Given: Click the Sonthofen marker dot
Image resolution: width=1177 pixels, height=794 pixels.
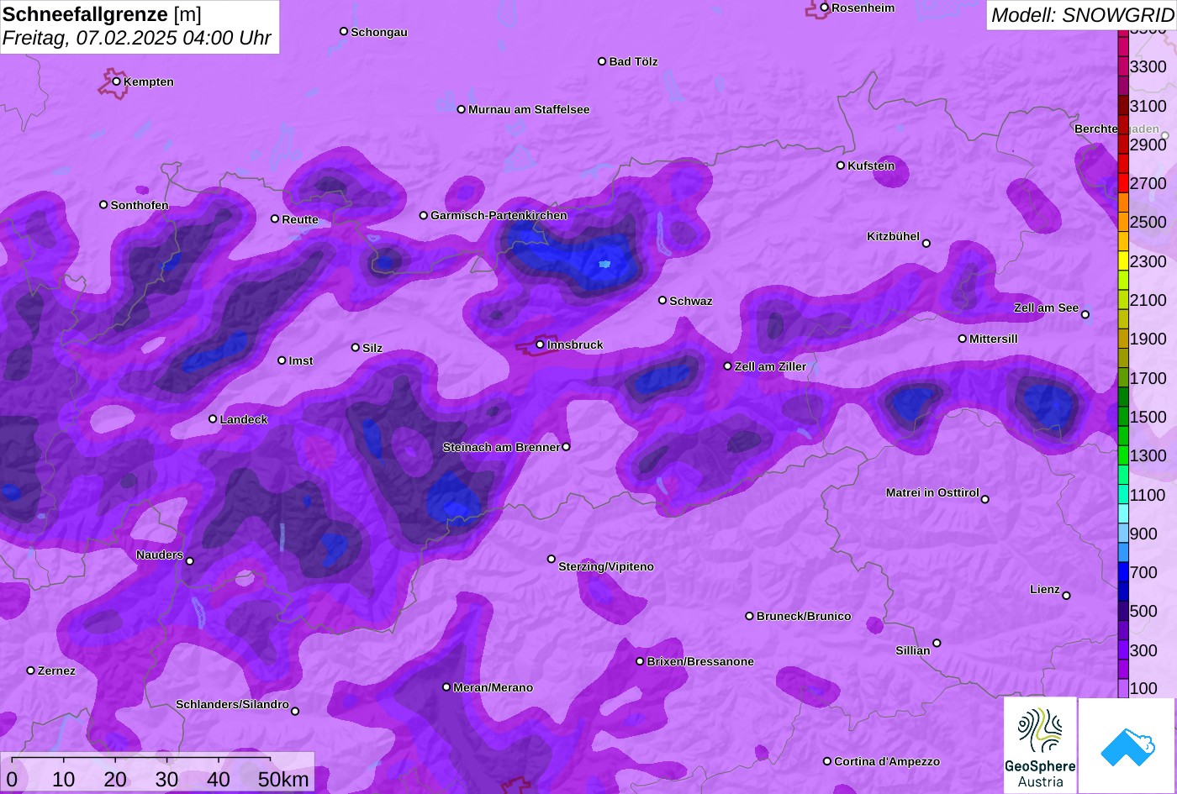Looking at the screenshot, I should pyautogui.click(x=104, y=205).
